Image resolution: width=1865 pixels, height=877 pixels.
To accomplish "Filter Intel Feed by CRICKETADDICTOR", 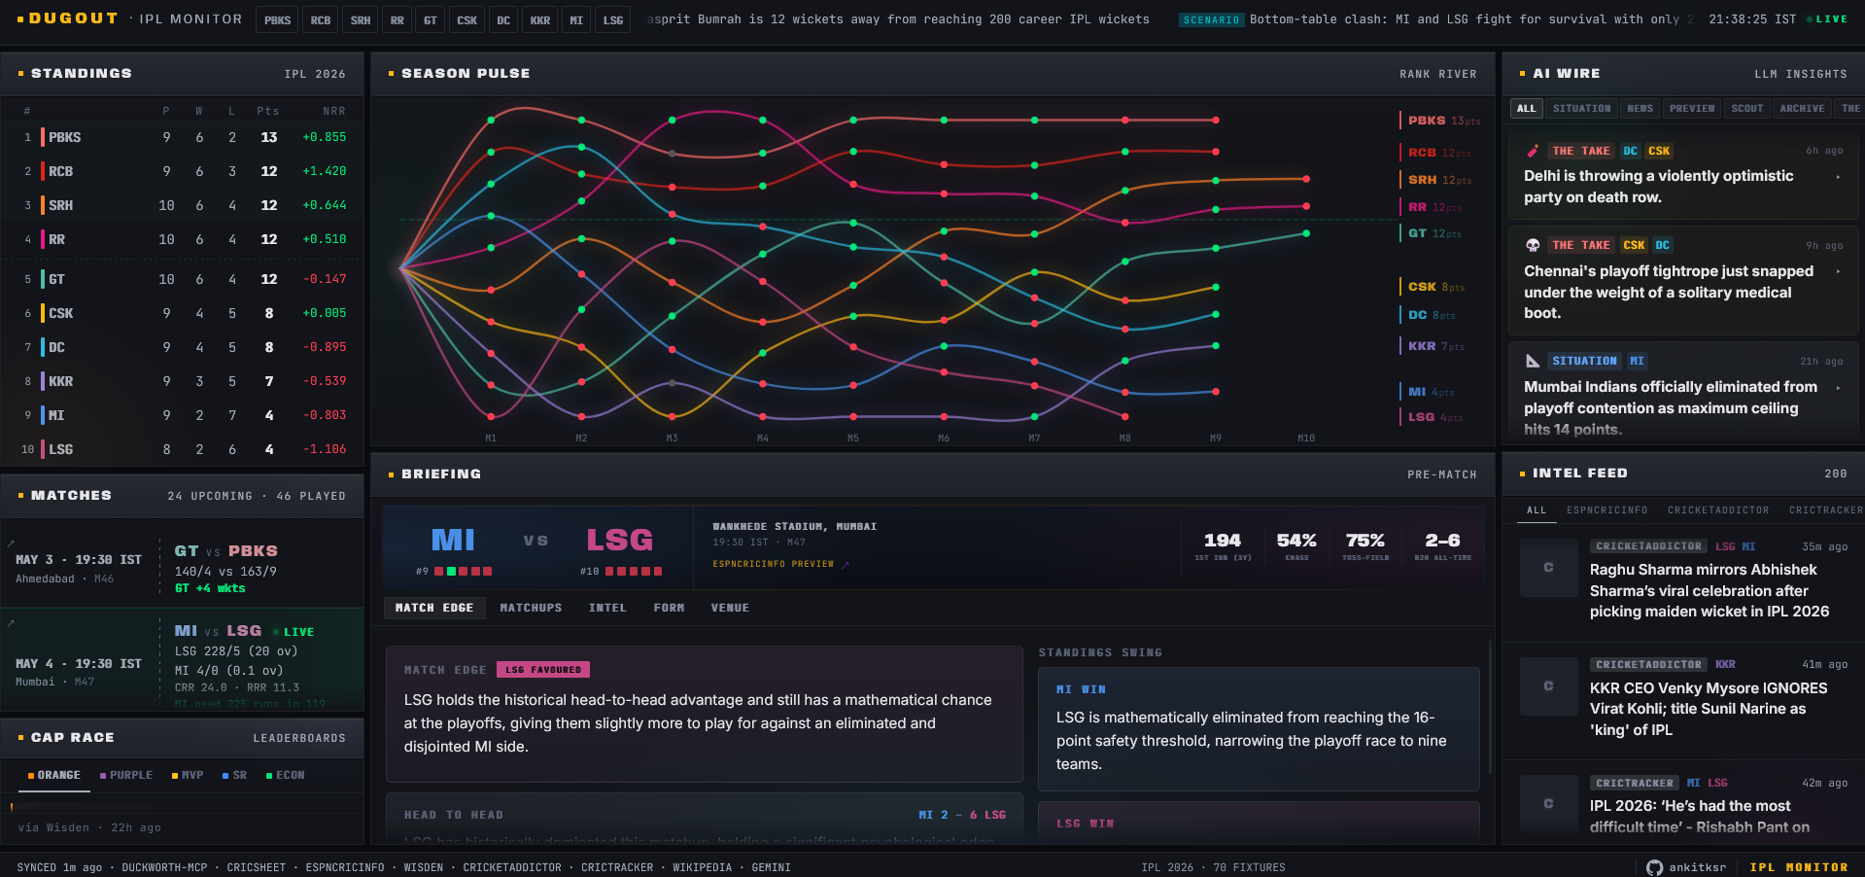I will (x=1718, y=510).
